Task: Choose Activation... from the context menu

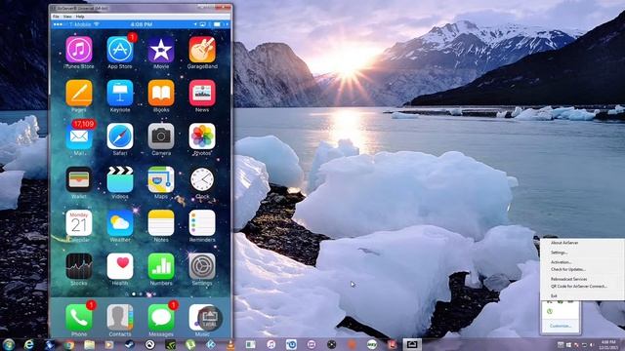Action: (562, 262)
